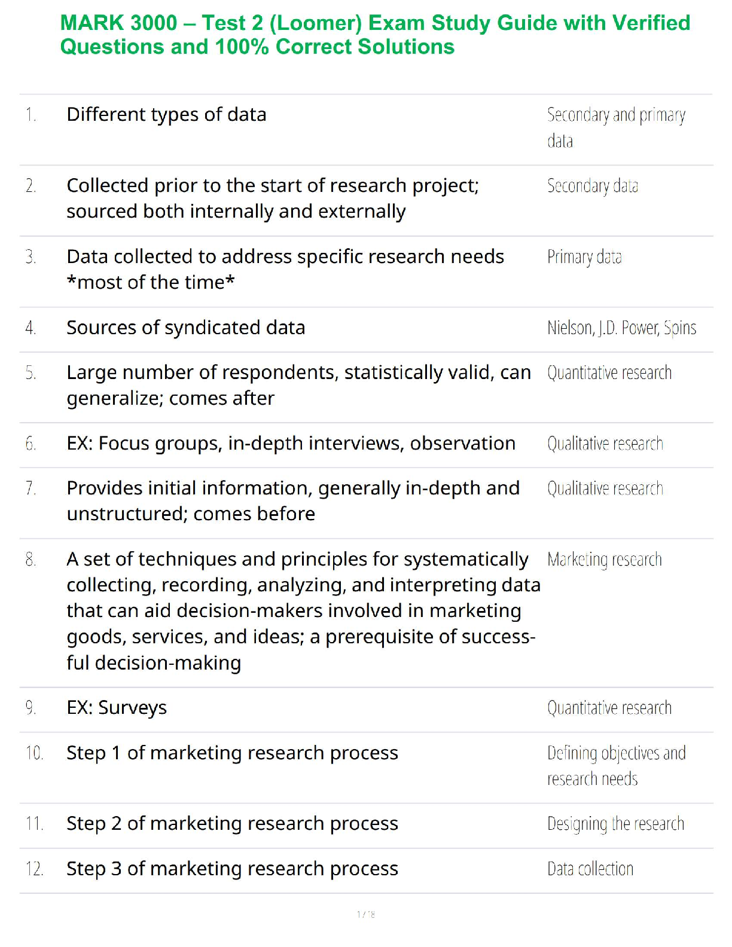The width and height of the screenshot is (732, 947).
Task: Click "Step 1 of marketing research process"
Action: (x=232, y=753)
